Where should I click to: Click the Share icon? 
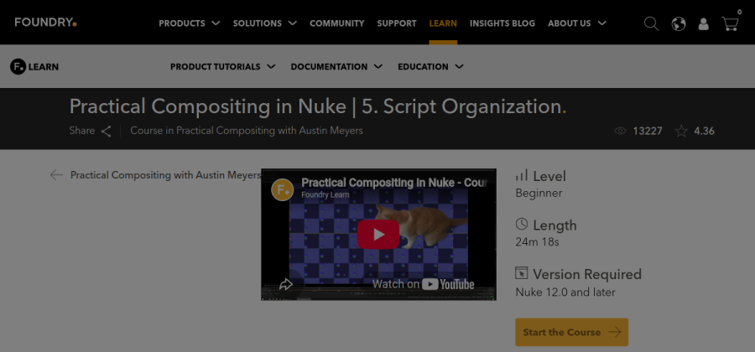click(x=106, y=132)
